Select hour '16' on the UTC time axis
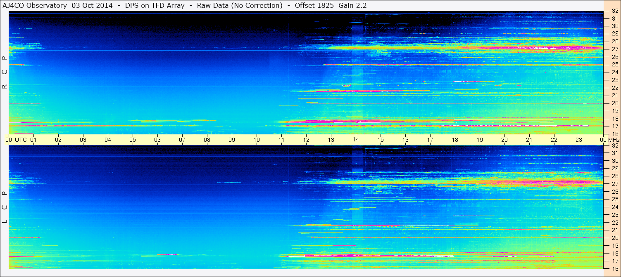The width and height of the screenshot is (621, 277). pos(405,140)
